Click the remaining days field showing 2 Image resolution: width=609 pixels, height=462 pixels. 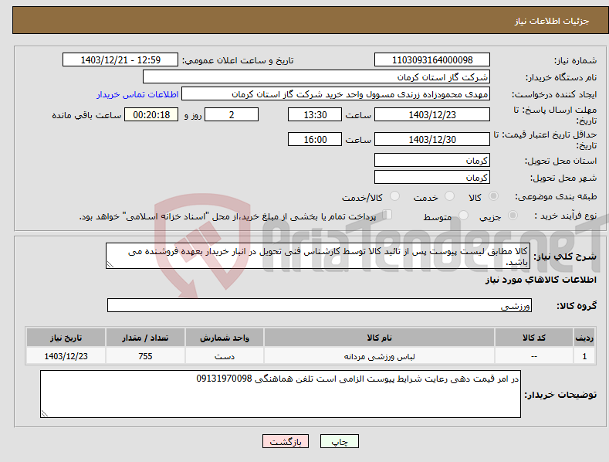coord(232,114)
